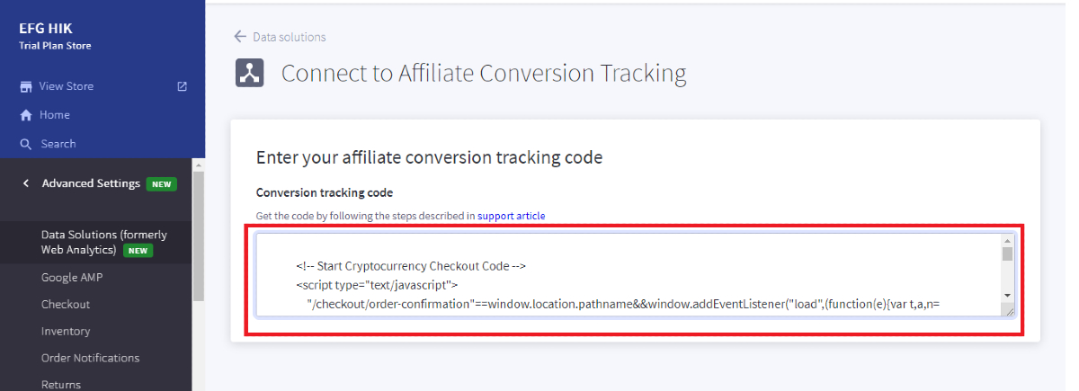Go to Checkout settings
The image size is (1079, 391).
click(66, 305)
